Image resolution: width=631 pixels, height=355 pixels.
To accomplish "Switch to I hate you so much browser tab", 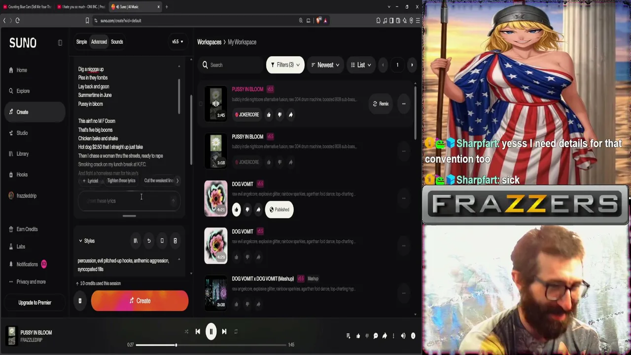I will coord(81,7).
